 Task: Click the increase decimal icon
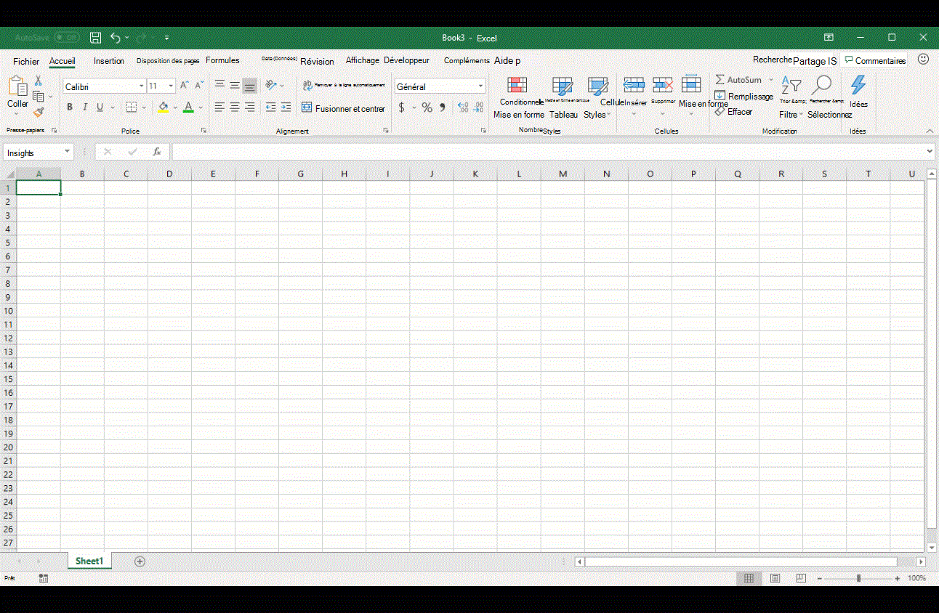coord(463,107)
